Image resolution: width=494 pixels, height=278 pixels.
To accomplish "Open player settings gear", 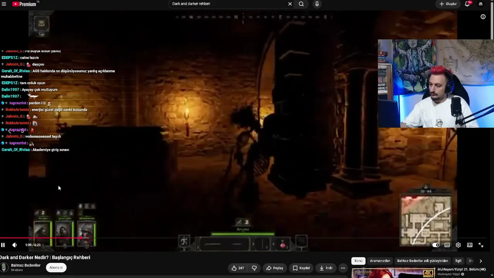I will click(x=458, y=245).
